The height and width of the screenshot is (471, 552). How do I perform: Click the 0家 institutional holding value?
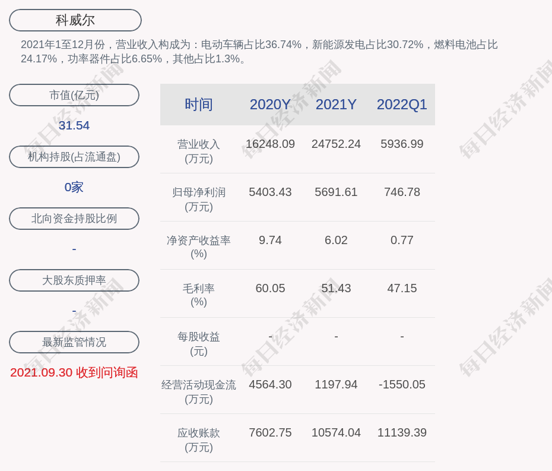pyautogui.click(x=74, y=187)
